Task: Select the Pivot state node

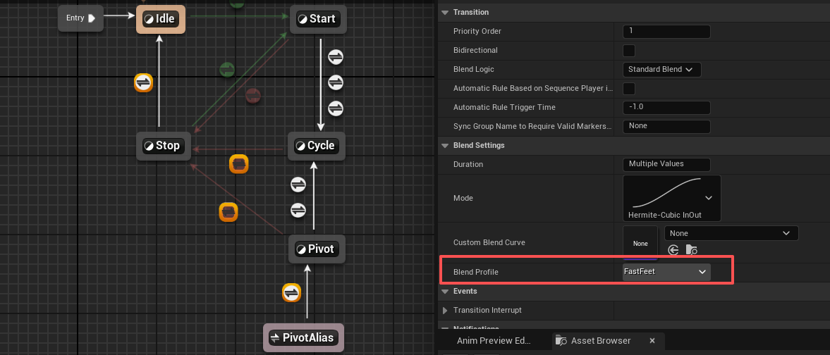Action: pyautogui.click(x=317, y=249)
